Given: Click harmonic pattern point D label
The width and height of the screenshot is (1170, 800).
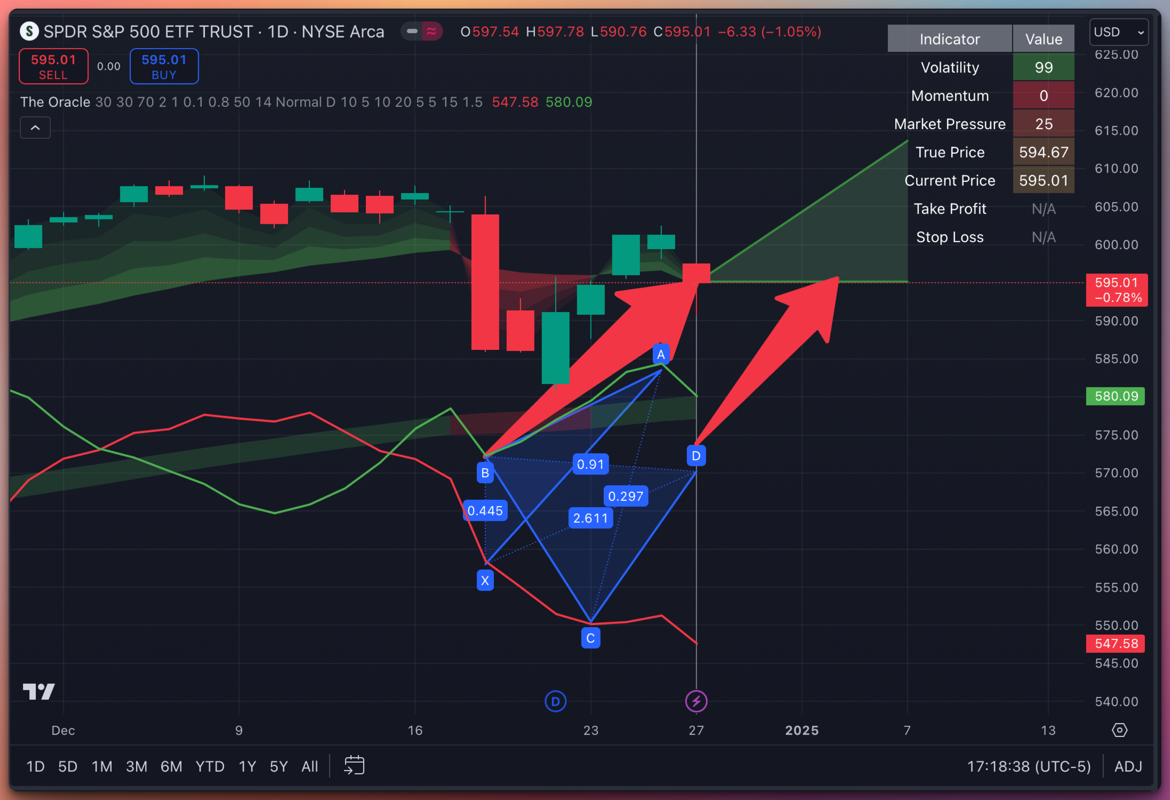Looking at the screenshot, I should tap(696, 456).
